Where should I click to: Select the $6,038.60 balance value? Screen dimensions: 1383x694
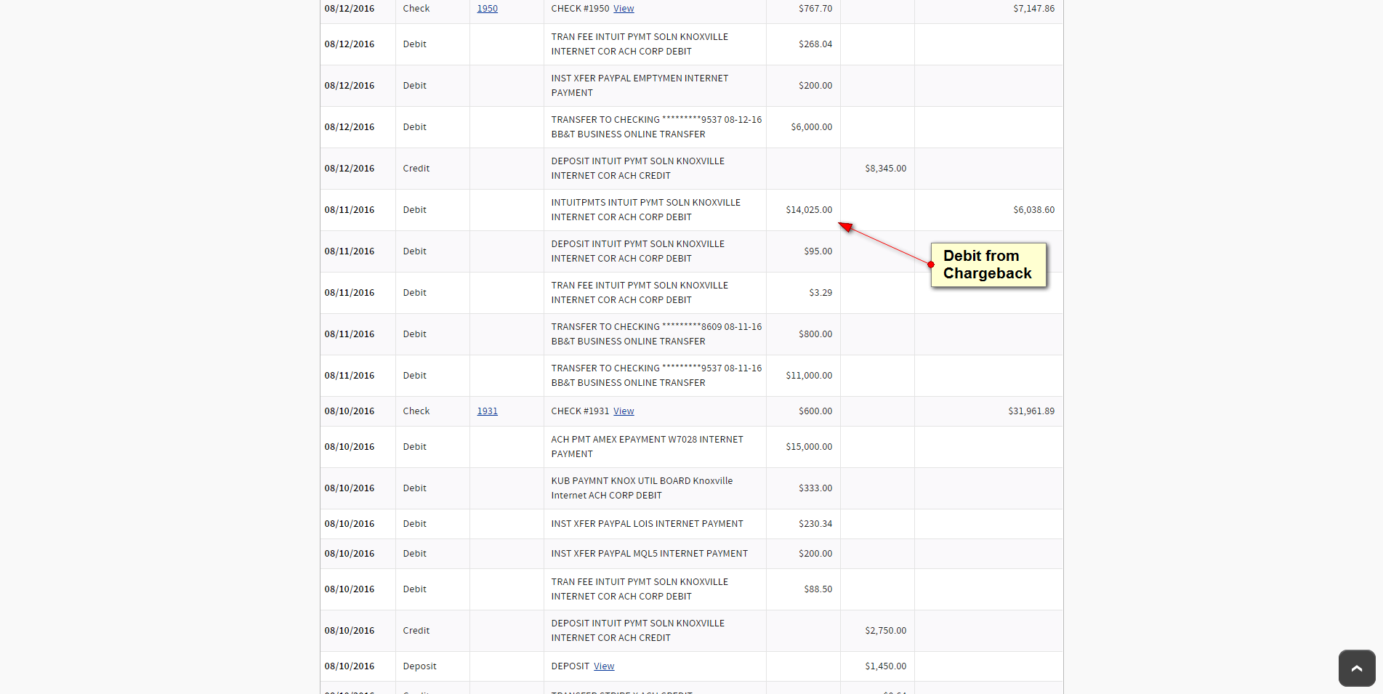click(x=1033, y=210)
